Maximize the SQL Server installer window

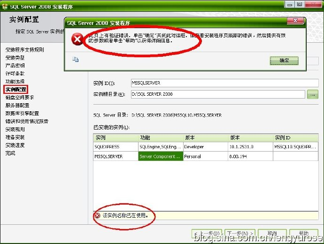pos(300,4)
